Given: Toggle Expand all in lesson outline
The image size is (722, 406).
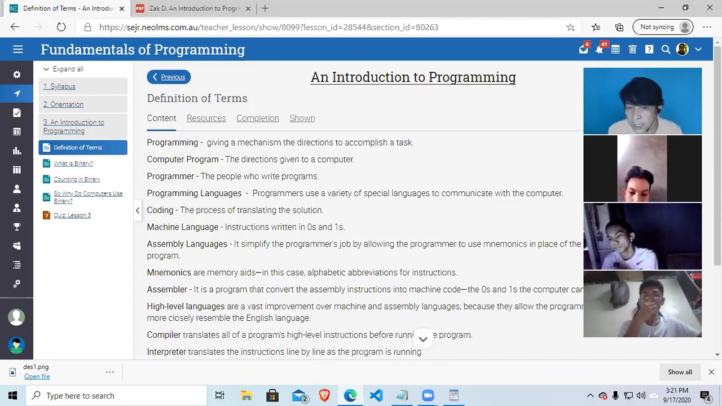Looking at the screenshot, I should pyautogui.click(x=63, y=69).
